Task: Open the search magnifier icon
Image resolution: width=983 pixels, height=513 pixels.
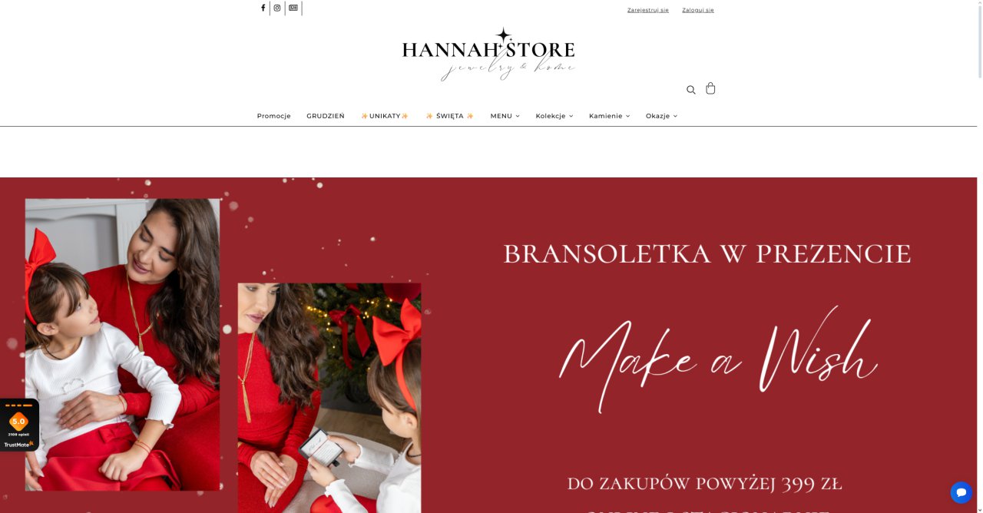Action: (x=691, y=90)
